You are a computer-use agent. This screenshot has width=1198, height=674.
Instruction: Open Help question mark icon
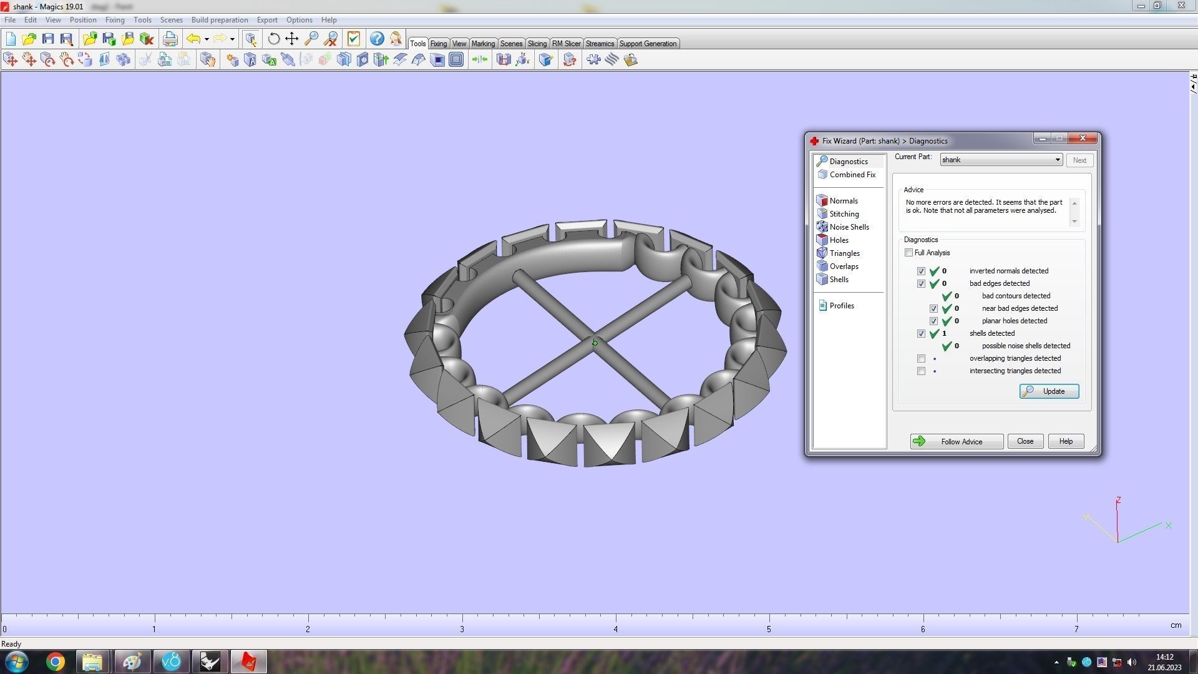click(x=376, y=39)
